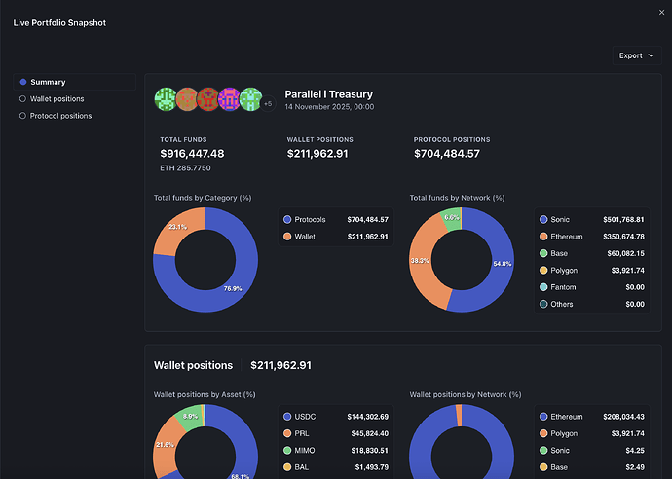672x479 pixels.
Task: Click the Export chevron arrow
Action: [651, 55]
